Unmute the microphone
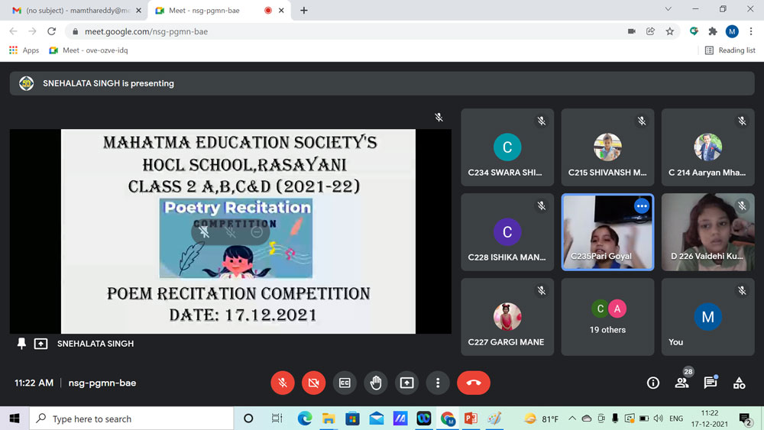Image resolution: width=764 pixels, height=430 pixels. coord(283,383)
